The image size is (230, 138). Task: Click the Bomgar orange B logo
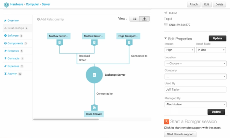[167, 122]
